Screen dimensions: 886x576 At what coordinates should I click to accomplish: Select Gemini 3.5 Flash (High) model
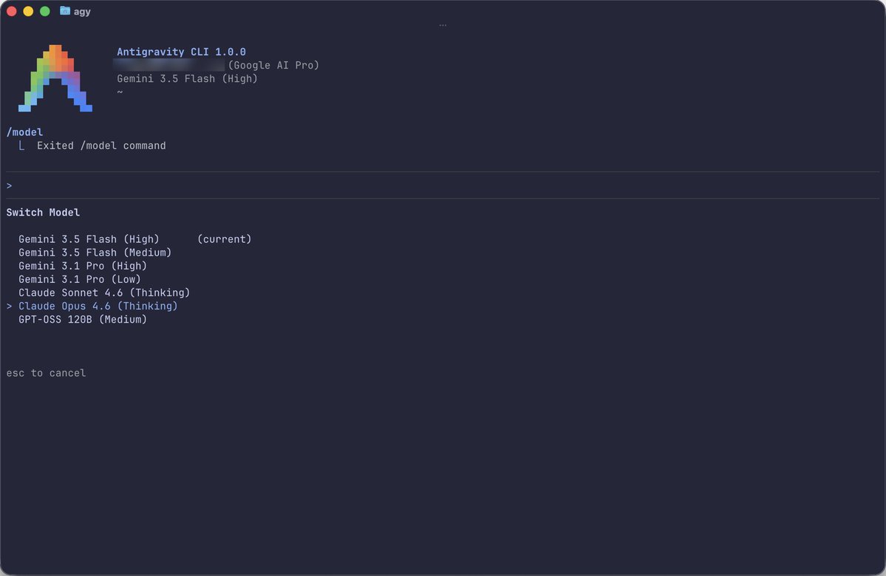[89, 239]
